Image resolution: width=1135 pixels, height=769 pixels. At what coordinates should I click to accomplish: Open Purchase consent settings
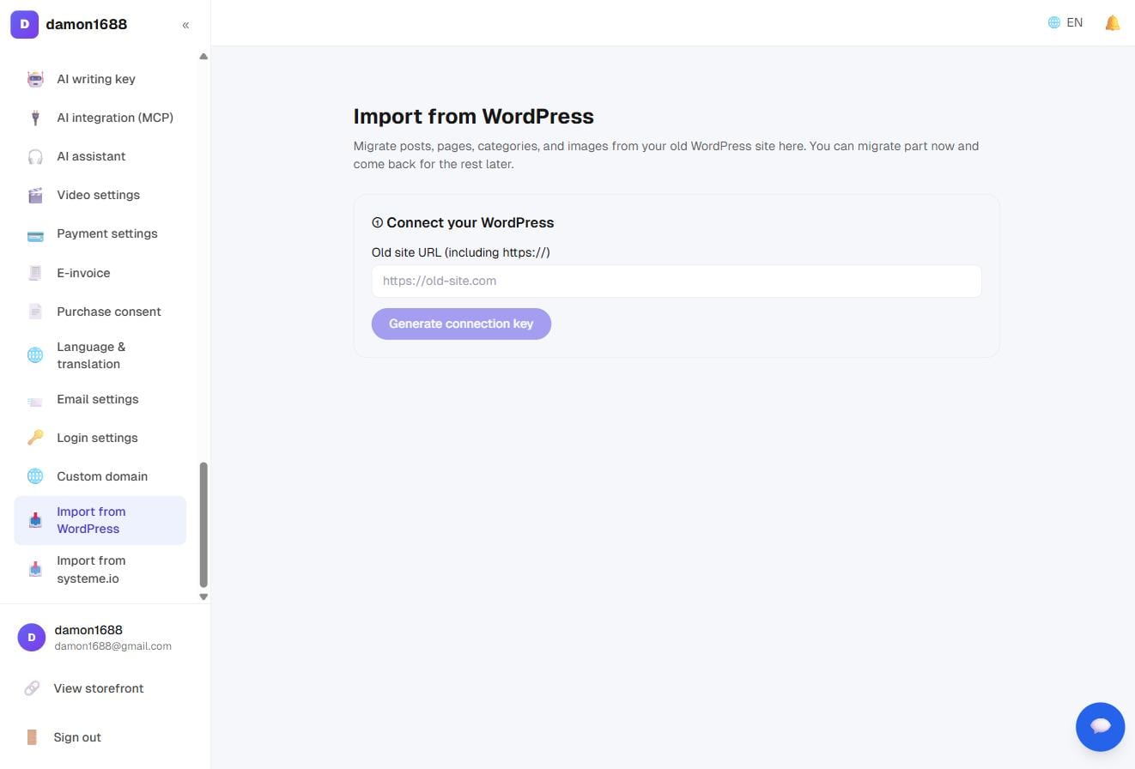[100, 312]
